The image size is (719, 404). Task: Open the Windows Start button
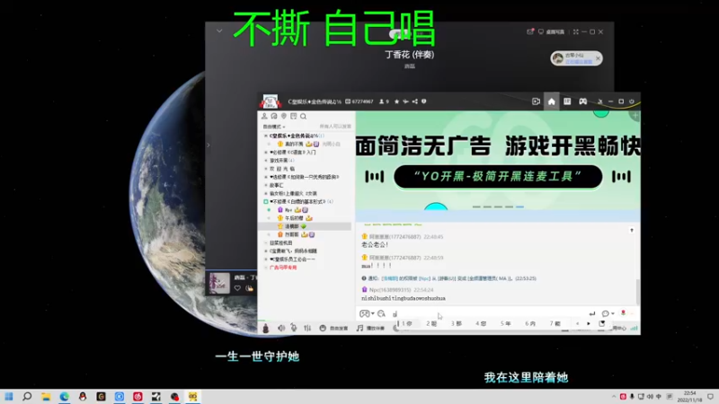coord(9,397)
